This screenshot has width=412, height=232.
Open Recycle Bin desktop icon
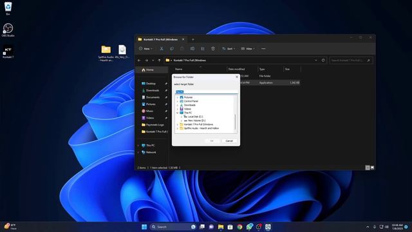(x=8, y=8)
